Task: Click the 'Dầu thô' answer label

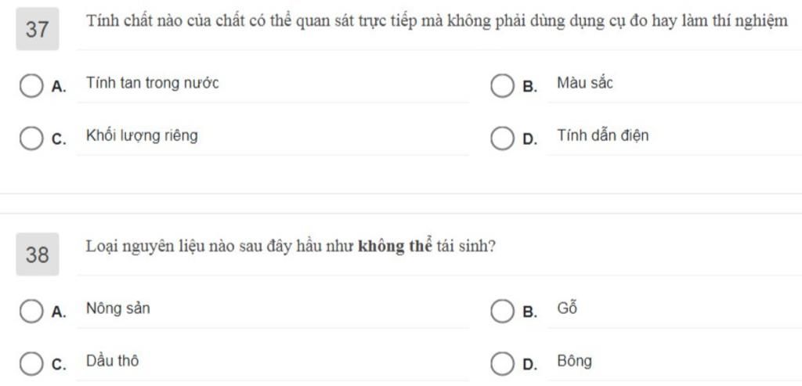Action: point(112,361)
